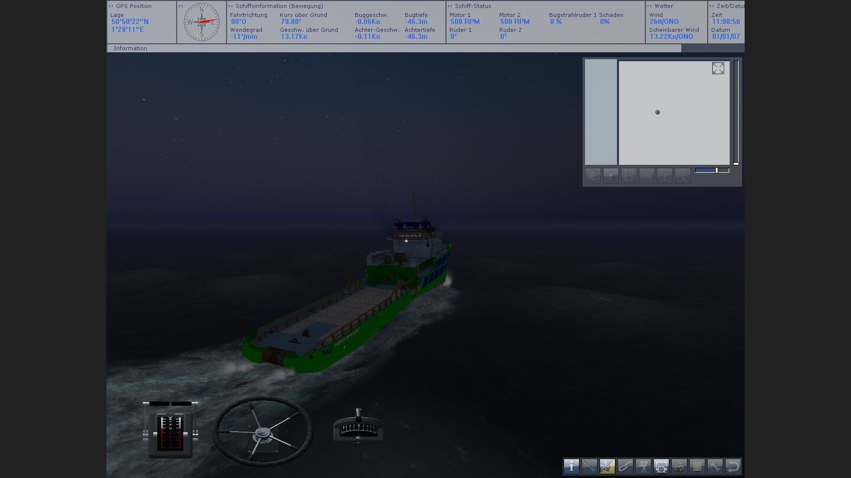
Task: Take a screenshot with the camera icon
Action: tap(678, 467)
